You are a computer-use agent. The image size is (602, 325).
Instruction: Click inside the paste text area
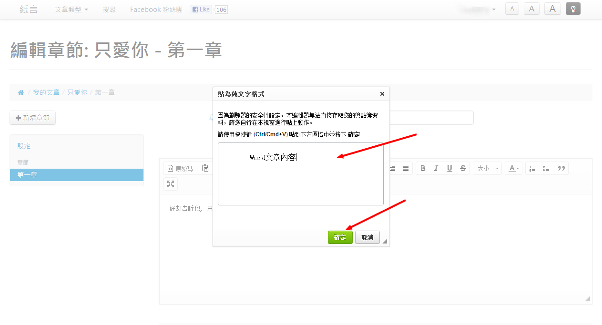click(x=300, y=181)
